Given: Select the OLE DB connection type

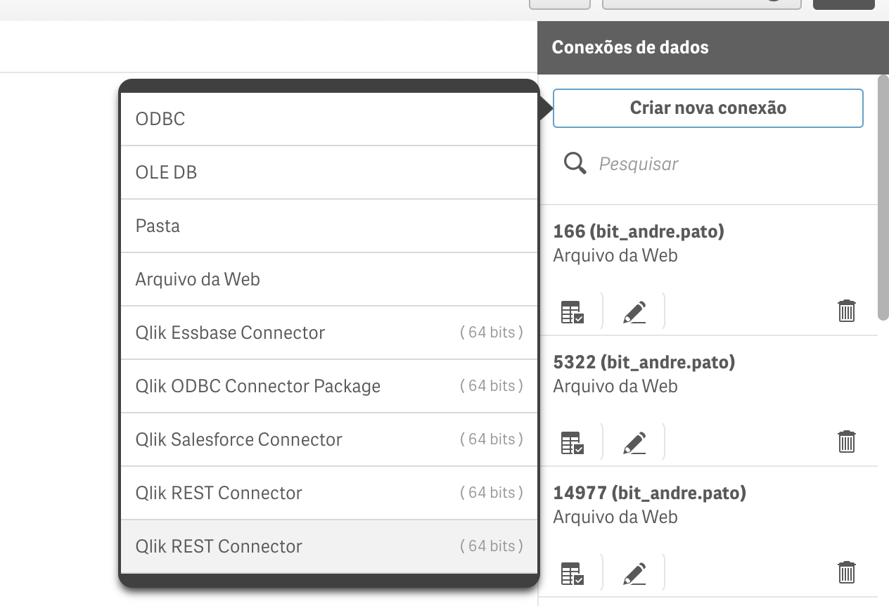Looking at the screenshot, I should (329, 172).
